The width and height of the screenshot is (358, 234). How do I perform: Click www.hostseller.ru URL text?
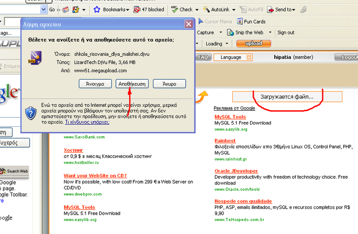81,163
